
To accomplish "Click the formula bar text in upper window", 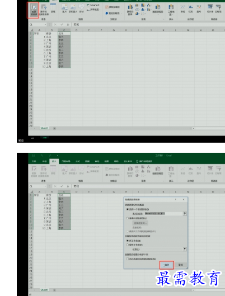I will pos(76,25).
